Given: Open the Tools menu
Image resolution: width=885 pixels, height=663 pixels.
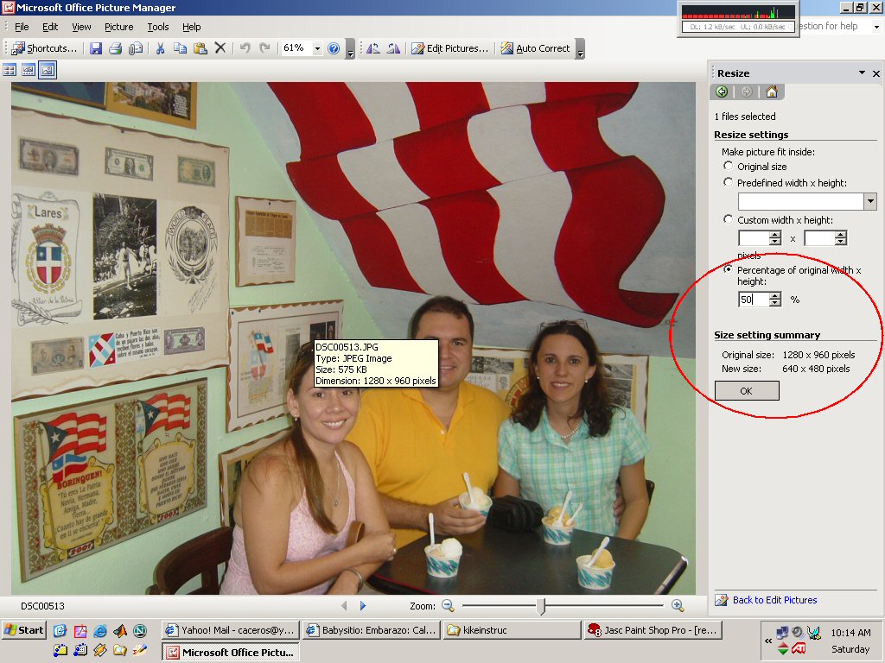Looking at the screenshot, I should [x=158, y=27].
